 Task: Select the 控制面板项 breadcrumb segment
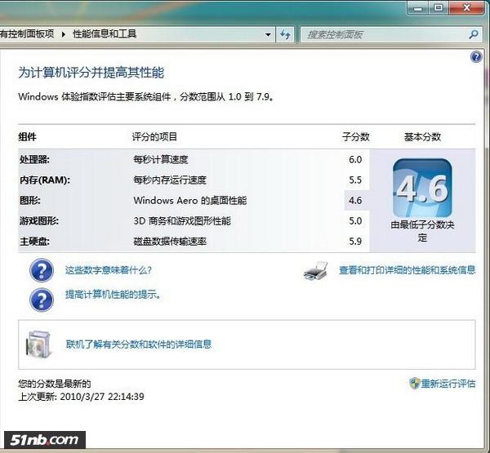click(x=28, y=35)
